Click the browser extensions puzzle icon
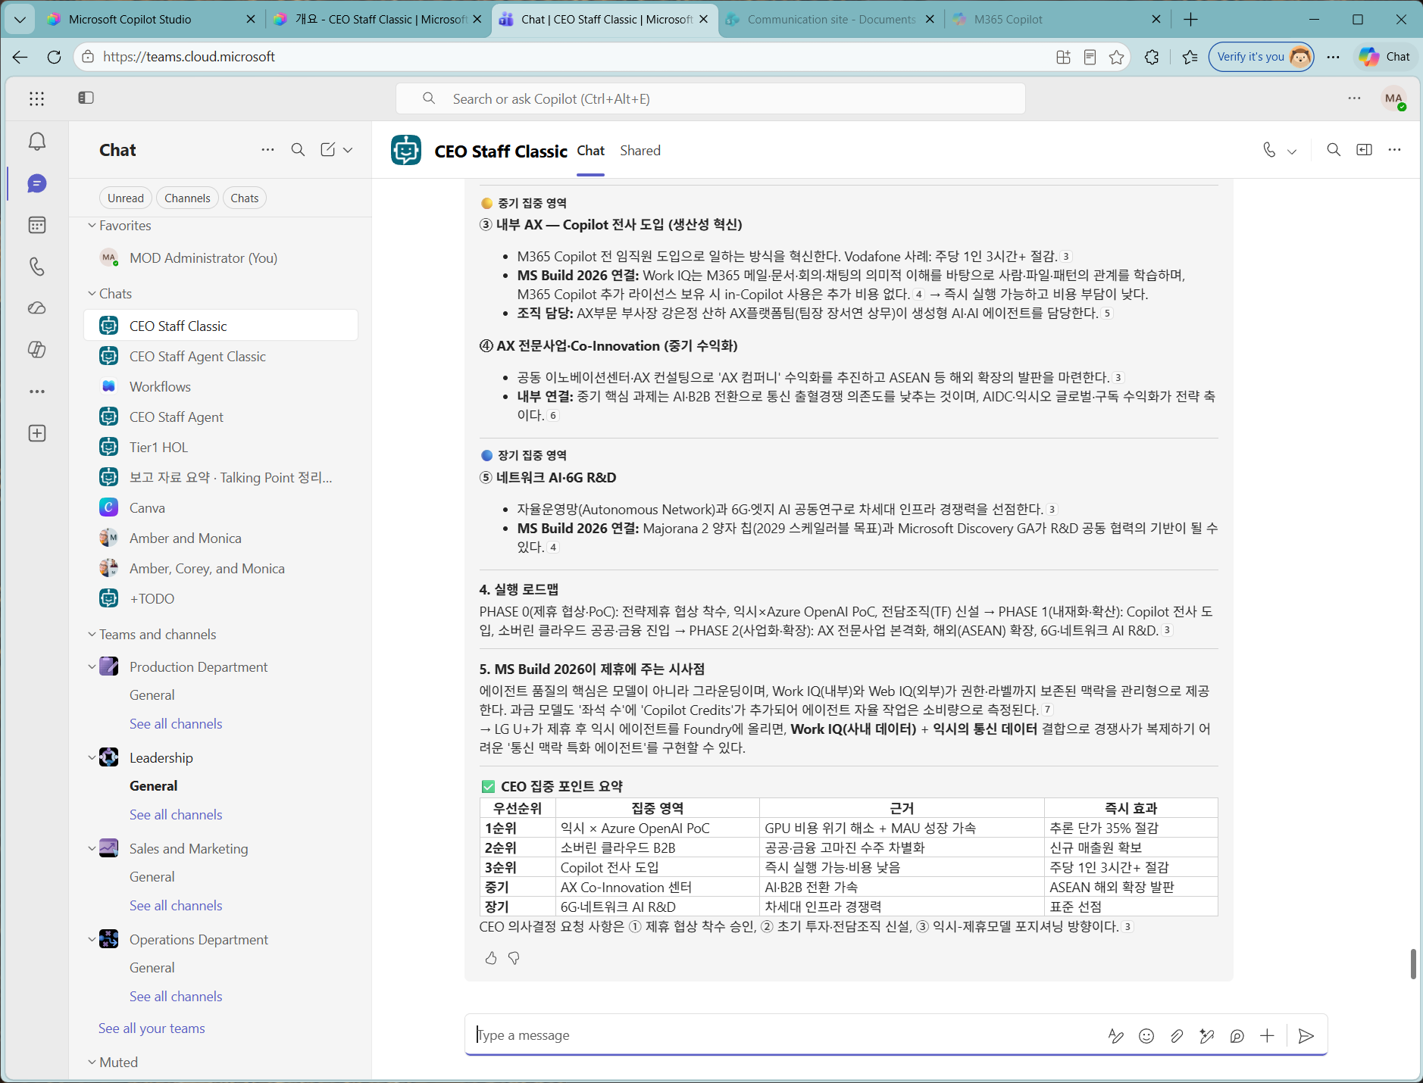 pos(1152,57)
